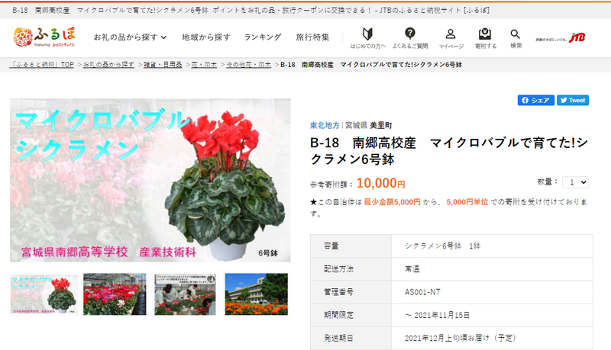Click the 雑貨・日用品 breadcrumb link
This screenshot has width=611, height=350.
tap(163, 65)
